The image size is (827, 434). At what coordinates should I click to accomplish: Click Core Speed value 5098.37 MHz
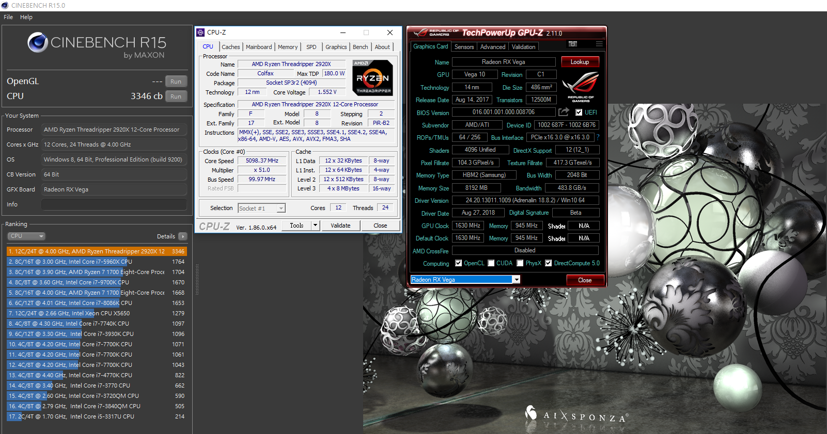point(262,161)
